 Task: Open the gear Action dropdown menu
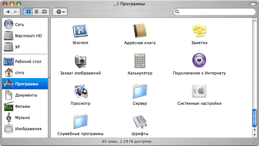tap(60, 12)
